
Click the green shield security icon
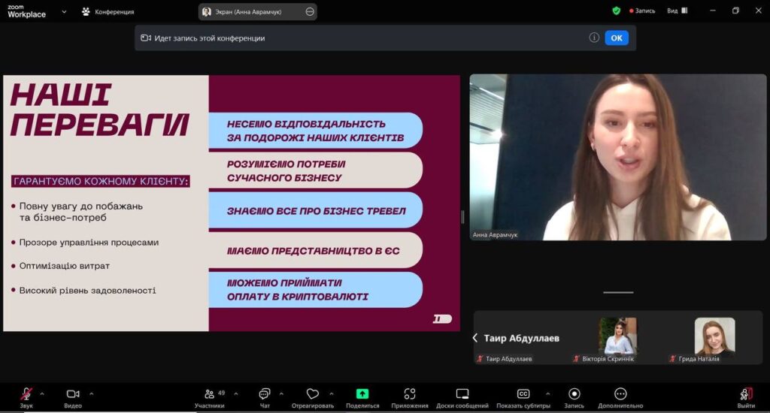tap(617, 11)
